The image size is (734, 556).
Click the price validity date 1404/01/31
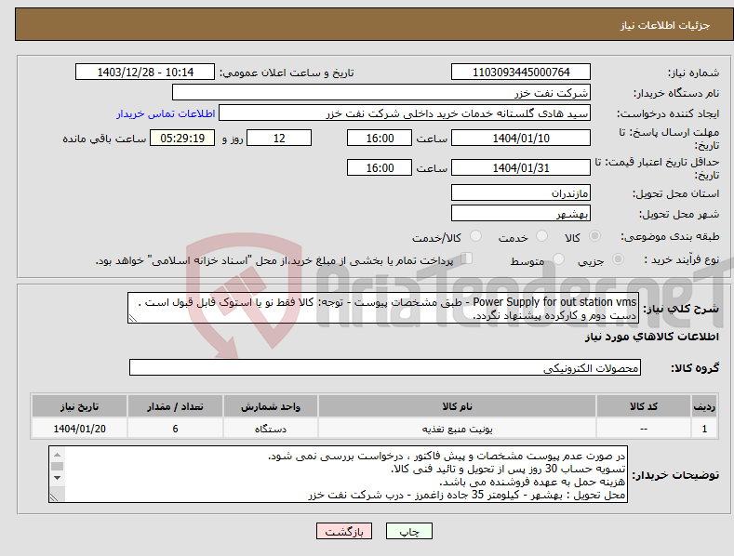(x=521, y=167)
